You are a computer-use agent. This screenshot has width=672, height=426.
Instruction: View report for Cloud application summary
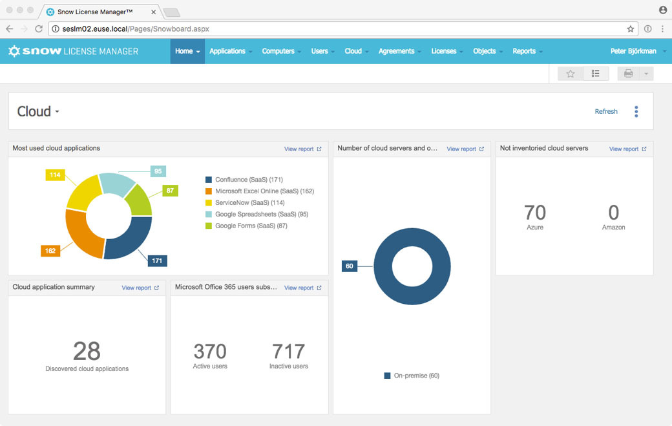coord(140,288)
